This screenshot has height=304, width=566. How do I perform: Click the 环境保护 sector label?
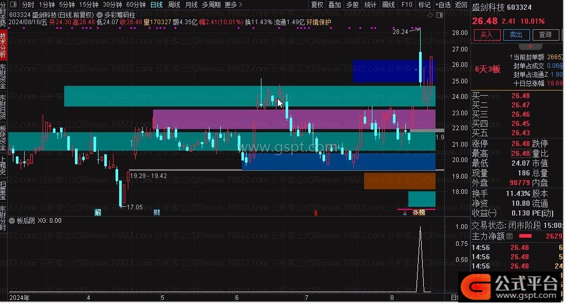pyautogui.click(x=319, y=22)
